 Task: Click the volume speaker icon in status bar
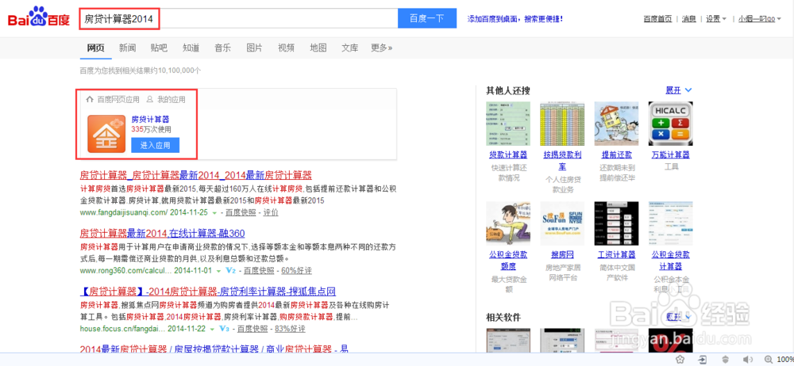(x=748, y=360)
